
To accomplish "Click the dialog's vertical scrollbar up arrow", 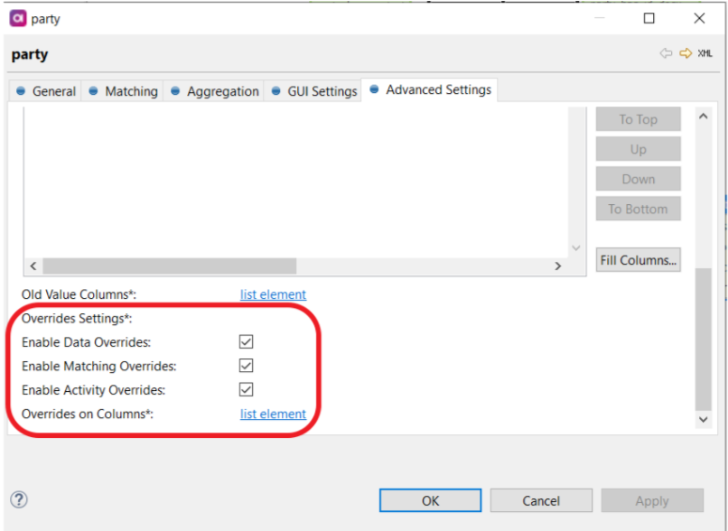I will [x=704, y=116].
